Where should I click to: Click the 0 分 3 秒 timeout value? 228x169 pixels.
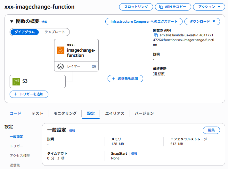[56, 158]
